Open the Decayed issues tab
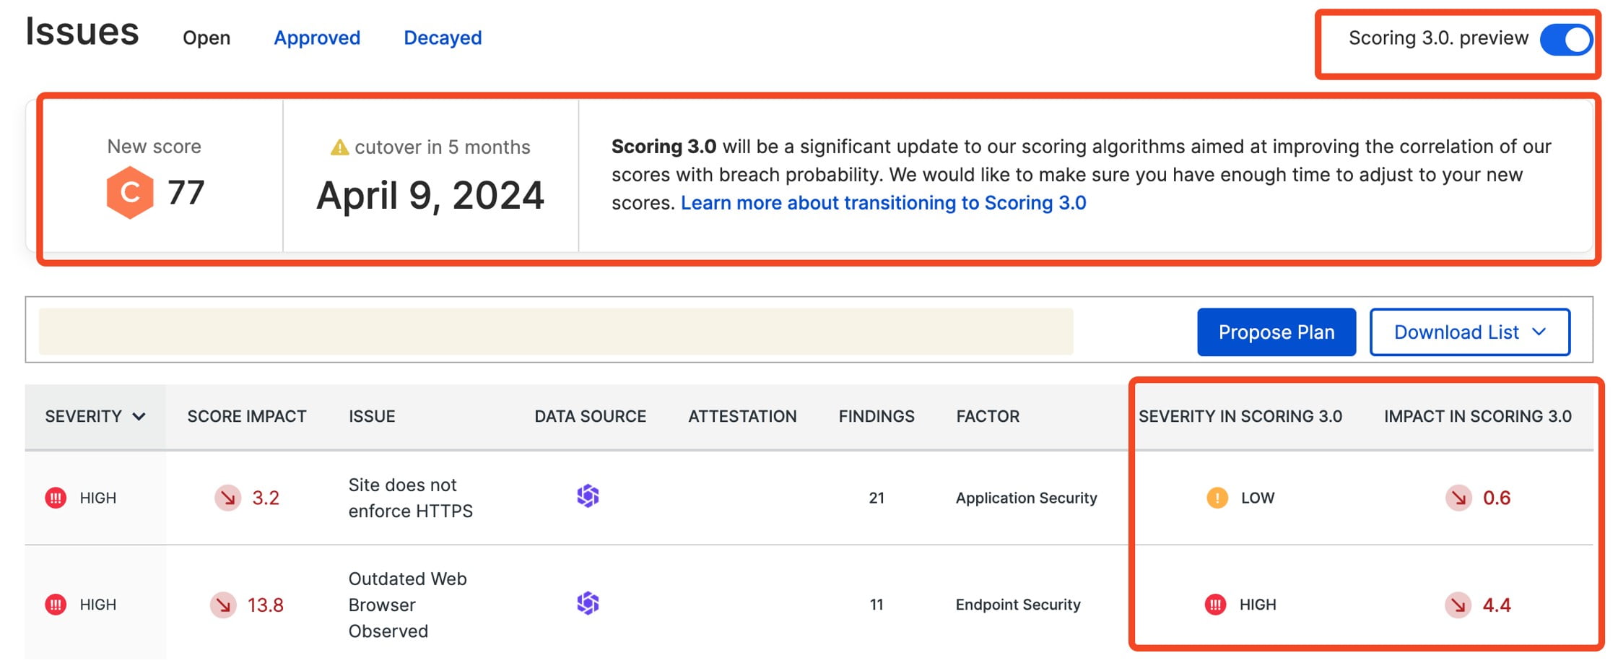 (x=443, y=38)
